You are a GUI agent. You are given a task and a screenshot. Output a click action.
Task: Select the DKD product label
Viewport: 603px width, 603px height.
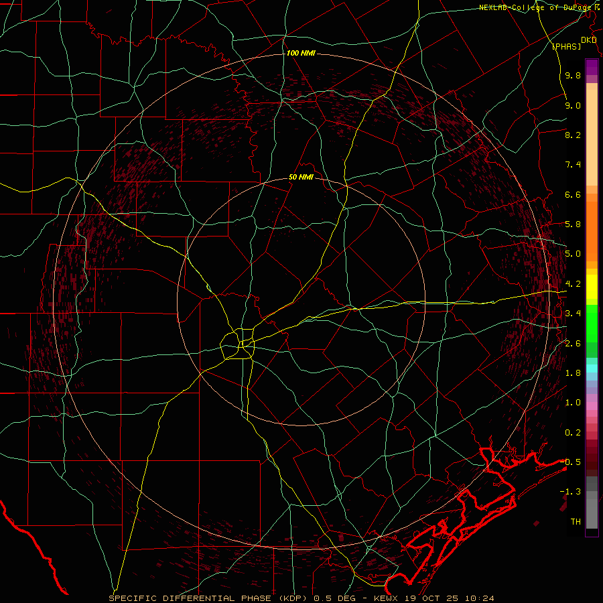[x=589, y=40]
